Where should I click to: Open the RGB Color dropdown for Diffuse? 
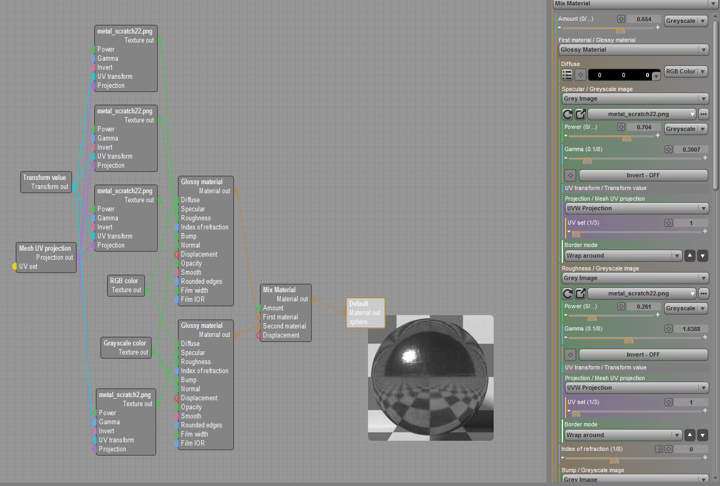[x=686, y=71]
